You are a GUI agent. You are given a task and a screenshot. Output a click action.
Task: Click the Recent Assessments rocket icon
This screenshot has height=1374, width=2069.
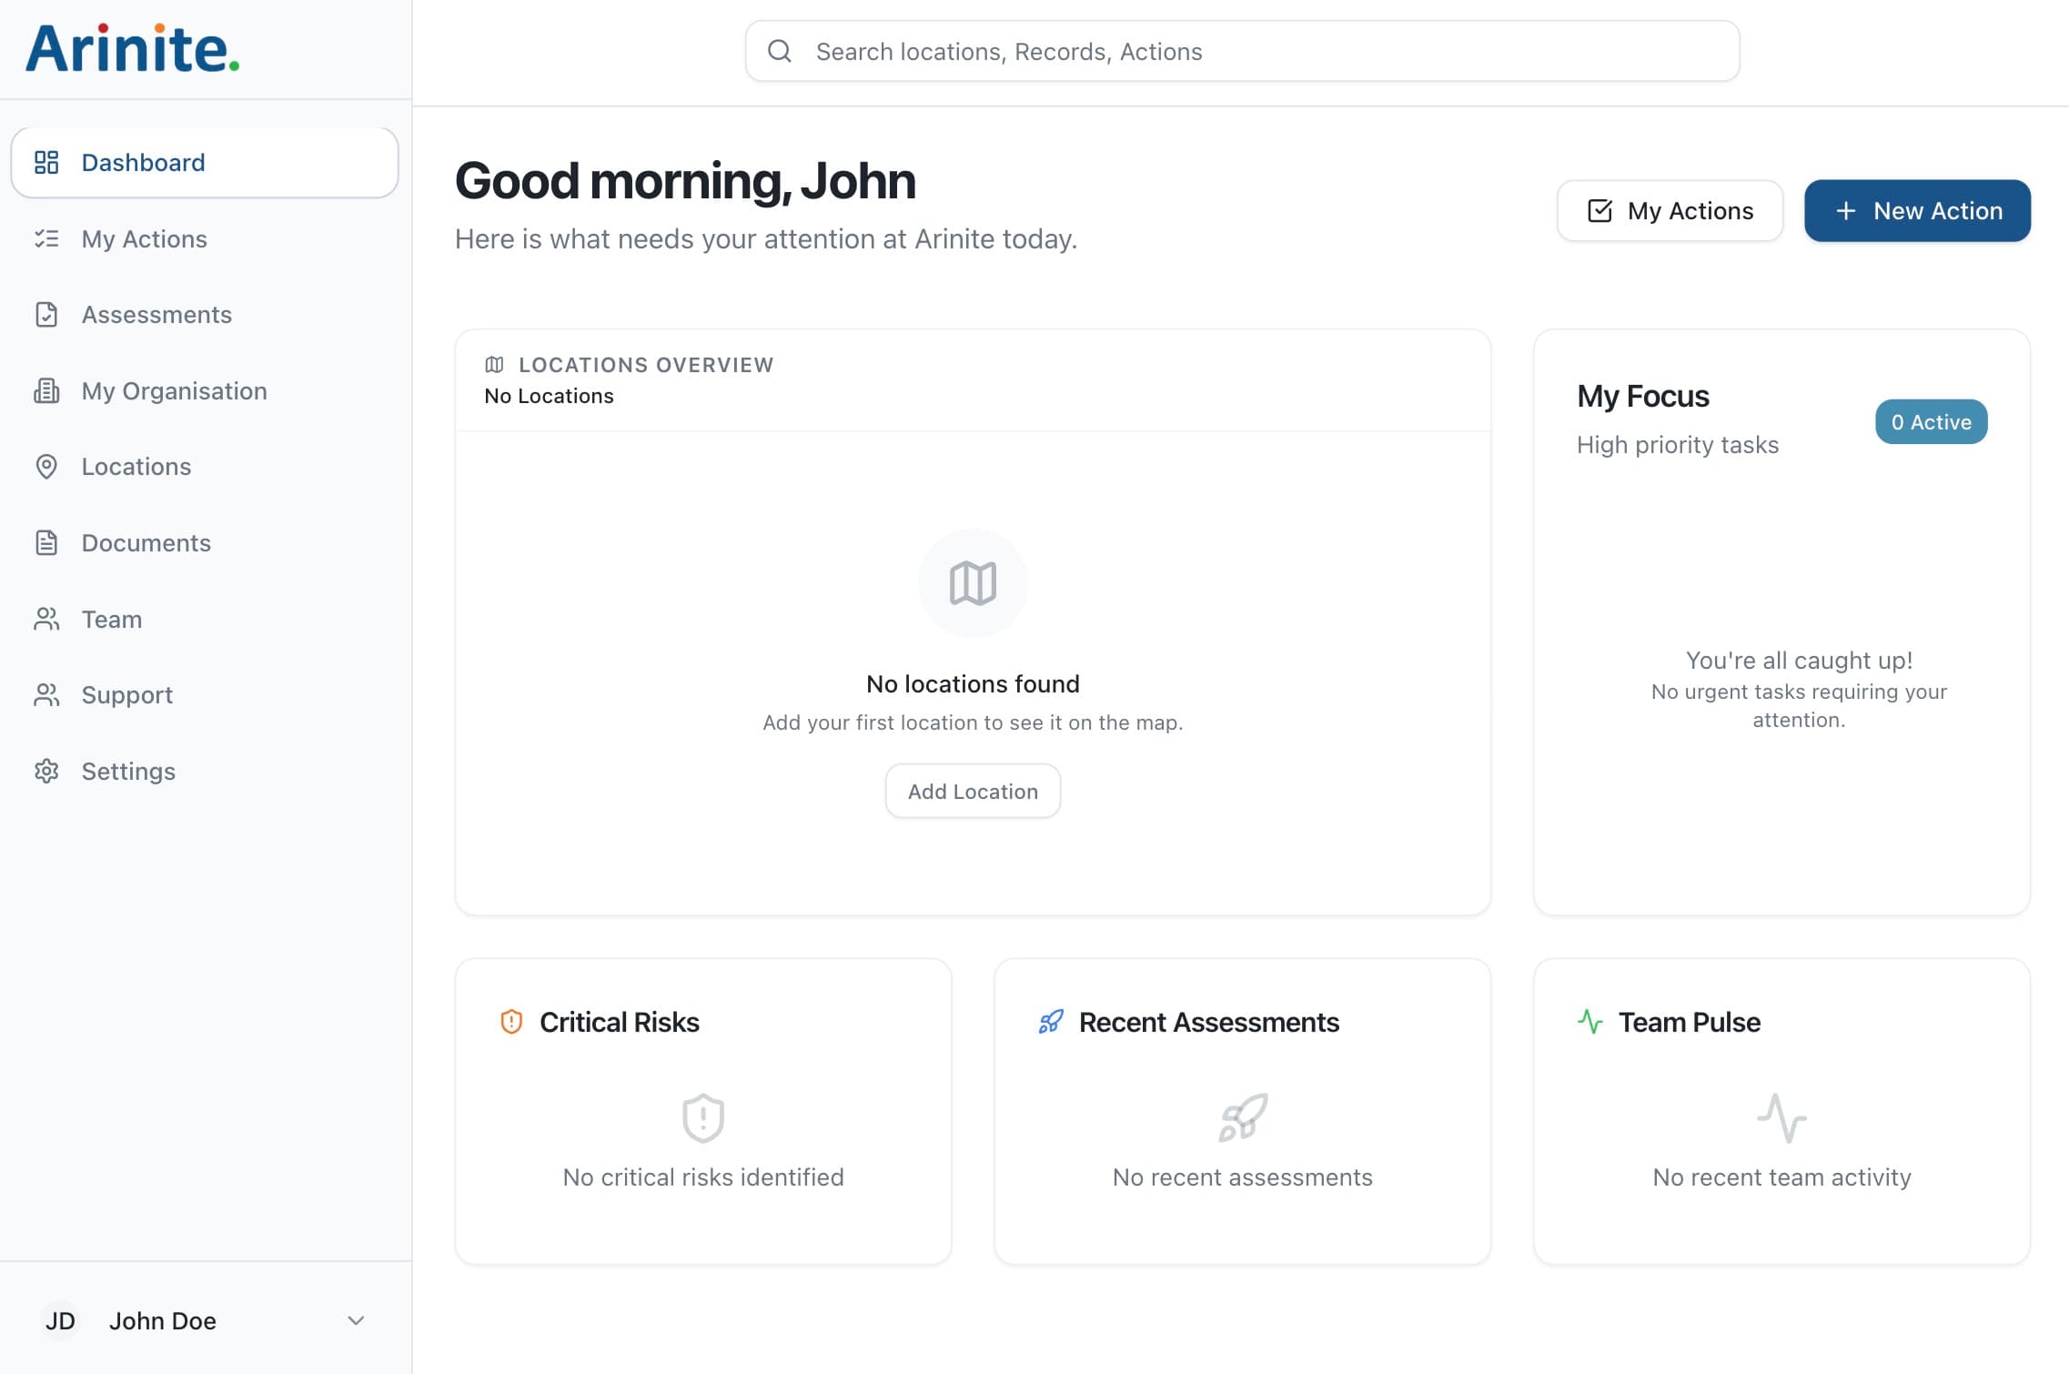click(1051, 1022)
